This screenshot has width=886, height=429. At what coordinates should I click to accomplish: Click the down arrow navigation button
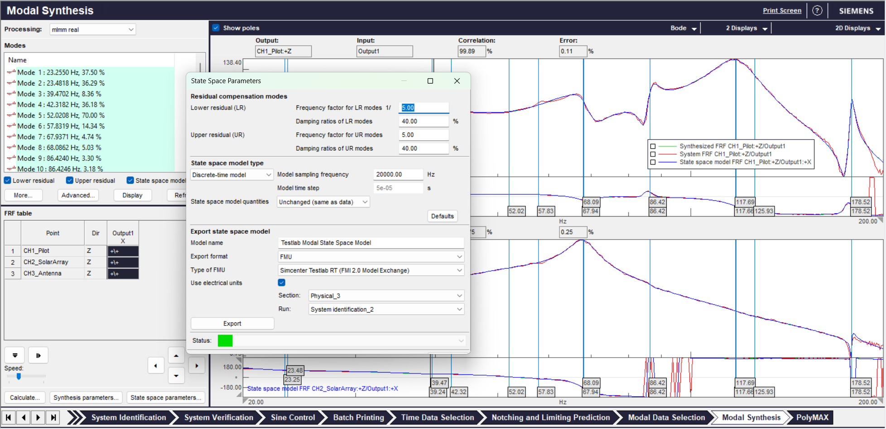(x=176, y=376)
